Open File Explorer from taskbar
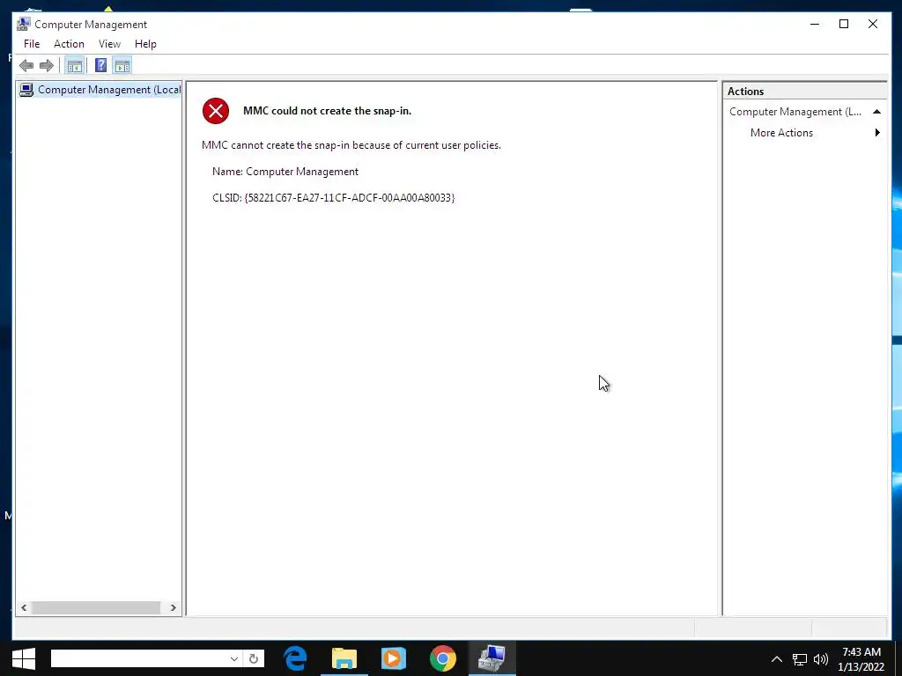The image size is (902, 676). click(x=344, y=658)
